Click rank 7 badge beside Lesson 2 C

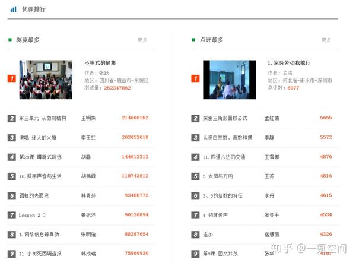tap(12, 215)
